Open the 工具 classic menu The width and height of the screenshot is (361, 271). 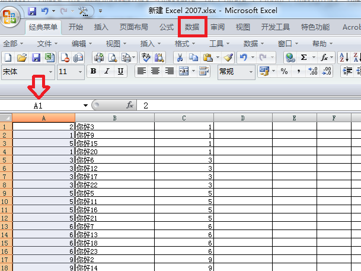pyautogui.click(x=219, y=43)
